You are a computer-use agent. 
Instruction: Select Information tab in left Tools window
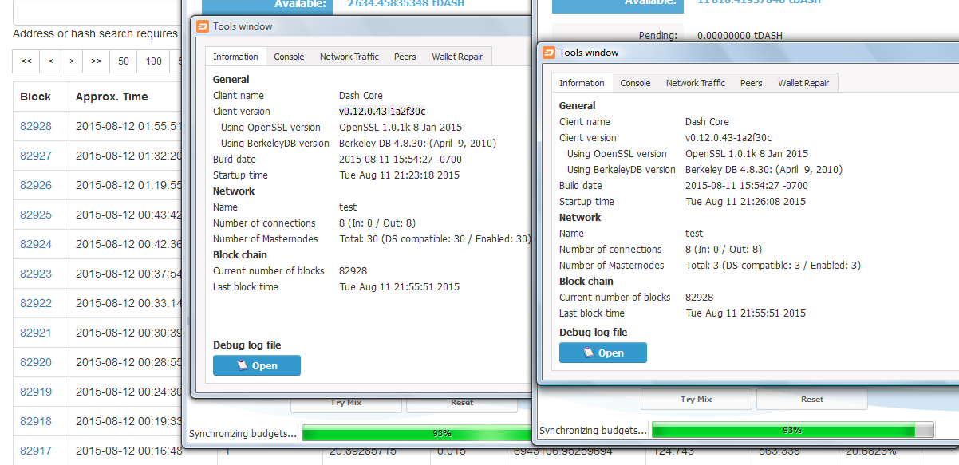pos(235,57)
